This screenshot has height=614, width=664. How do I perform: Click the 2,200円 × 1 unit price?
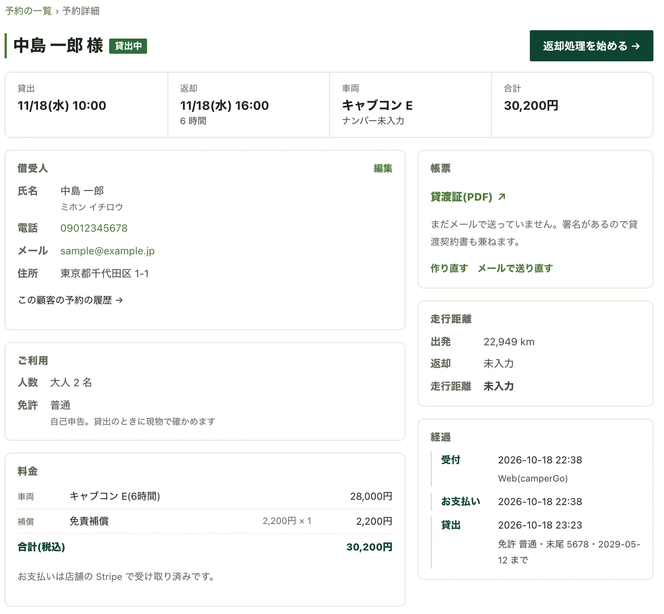click(287, 521)
